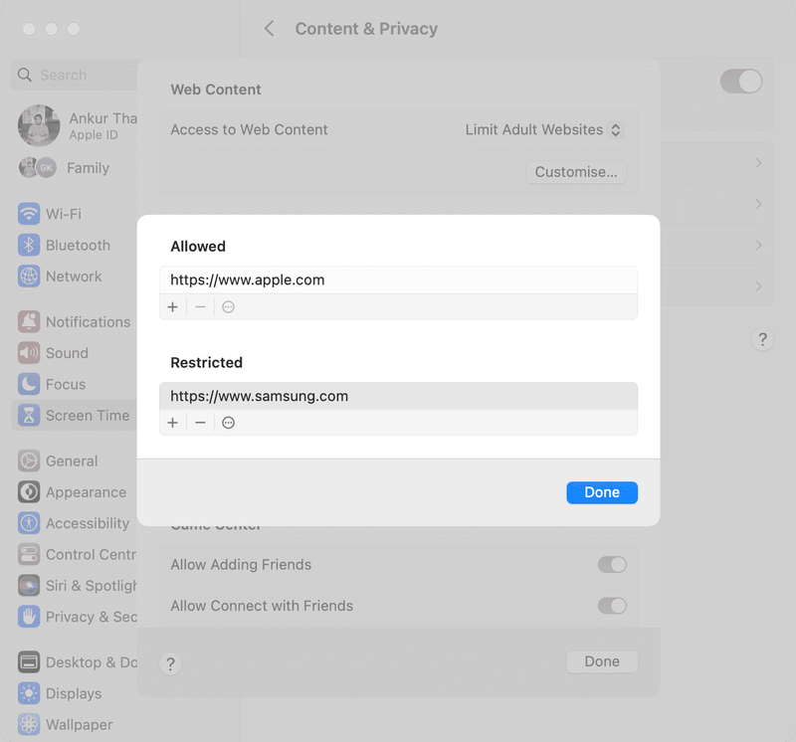Select the Displays label in sidebar
The width and height of the screenshot is (796, 742).
click(x=74, y=694)
